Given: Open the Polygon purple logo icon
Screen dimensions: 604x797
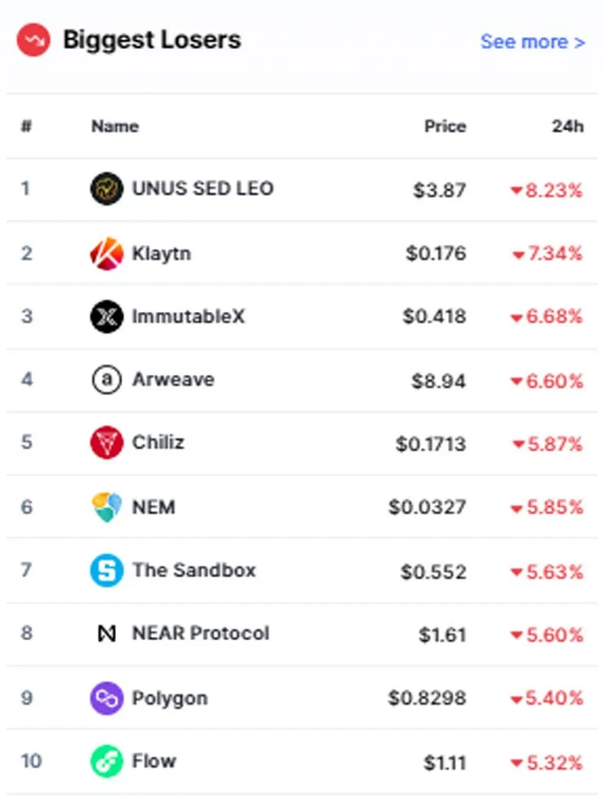Looking at the screenshot, I should (x=107, y=698).
